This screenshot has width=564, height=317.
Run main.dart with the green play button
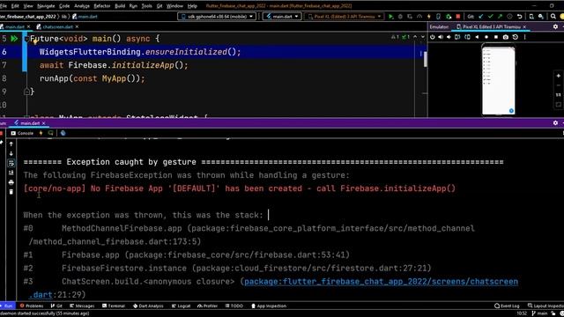[390, 17]
